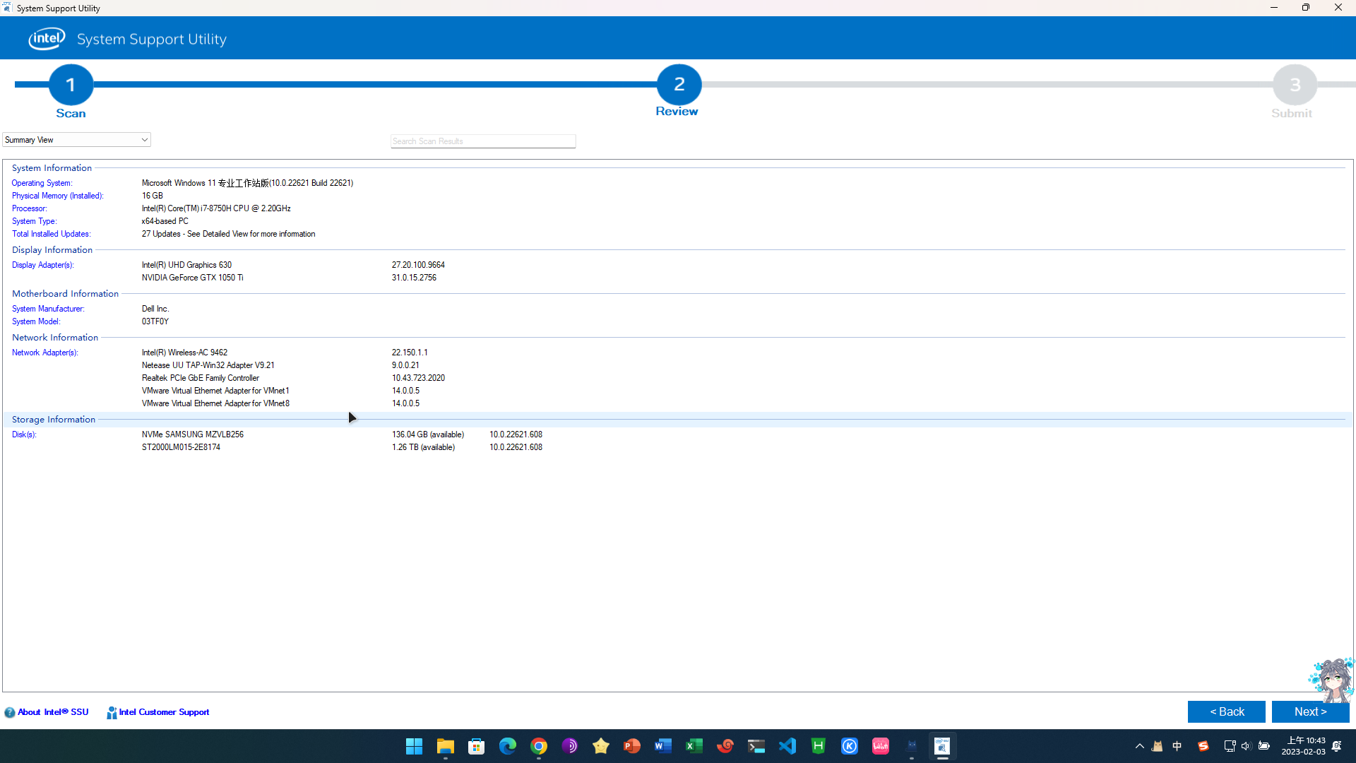Open Intel Customer Support link
The image size is (1356, 763).
coord(164,712)
